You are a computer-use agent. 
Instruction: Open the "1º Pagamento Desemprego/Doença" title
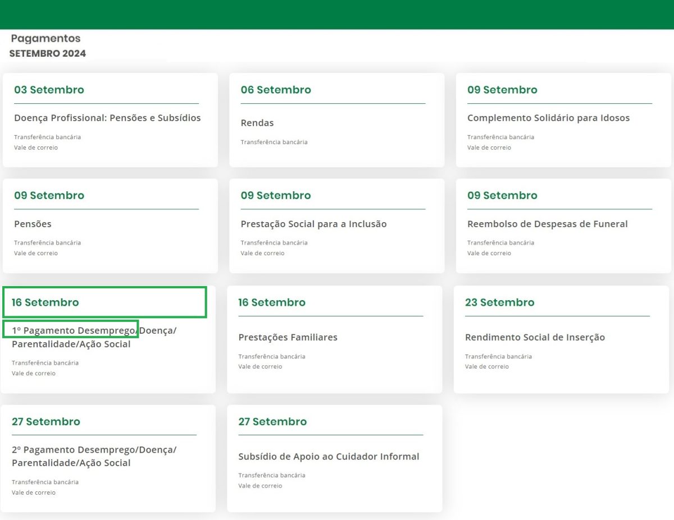(94, 337)
